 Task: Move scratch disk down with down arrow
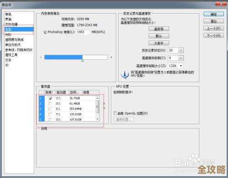pos(104,108)
